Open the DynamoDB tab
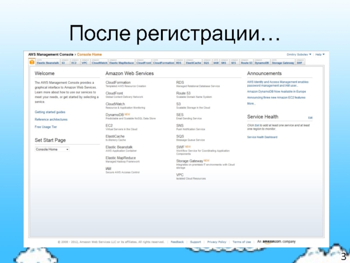The width and height of the screenshot is (350, 263). point(262,62)
